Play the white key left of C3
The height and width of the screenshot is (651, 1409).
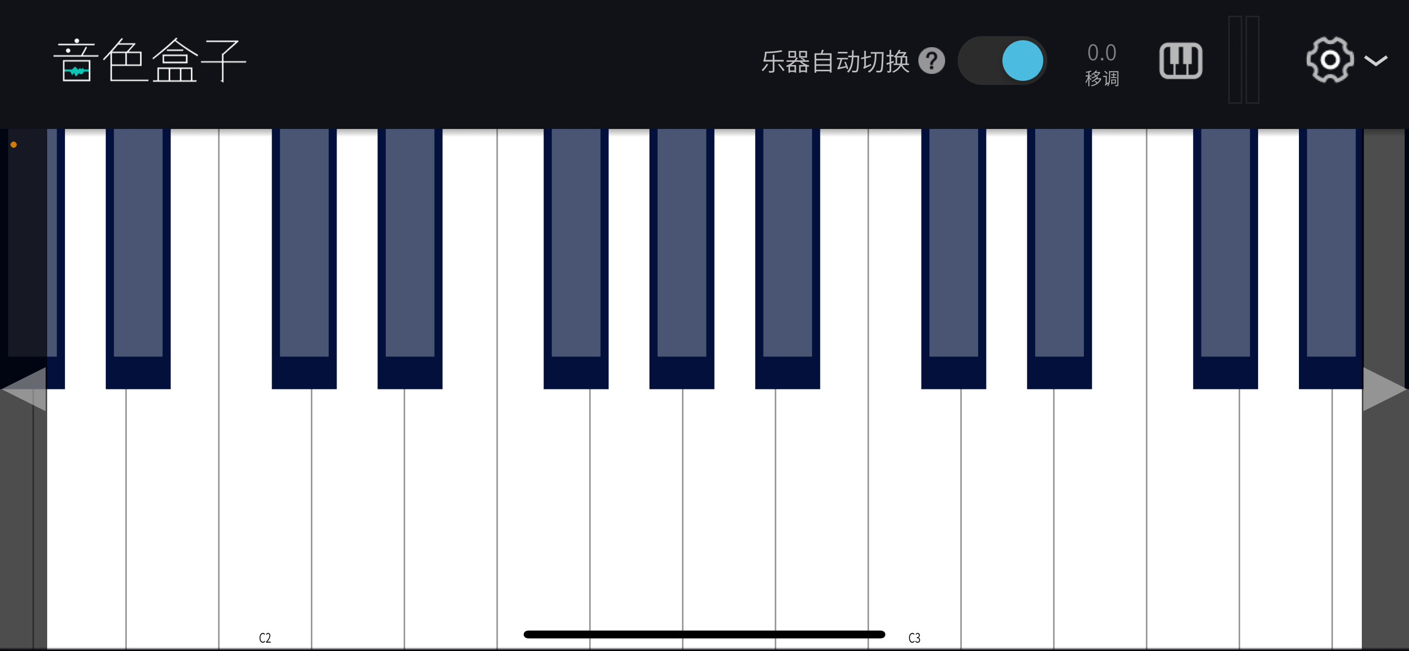(x=821, y=520)
